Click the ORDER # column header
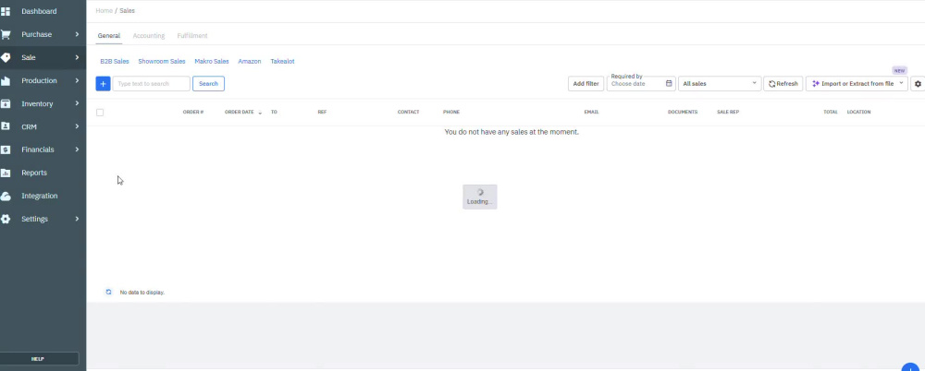Viewport: 925px width, 371px height. pyautogui.click(x=193, y=112)
